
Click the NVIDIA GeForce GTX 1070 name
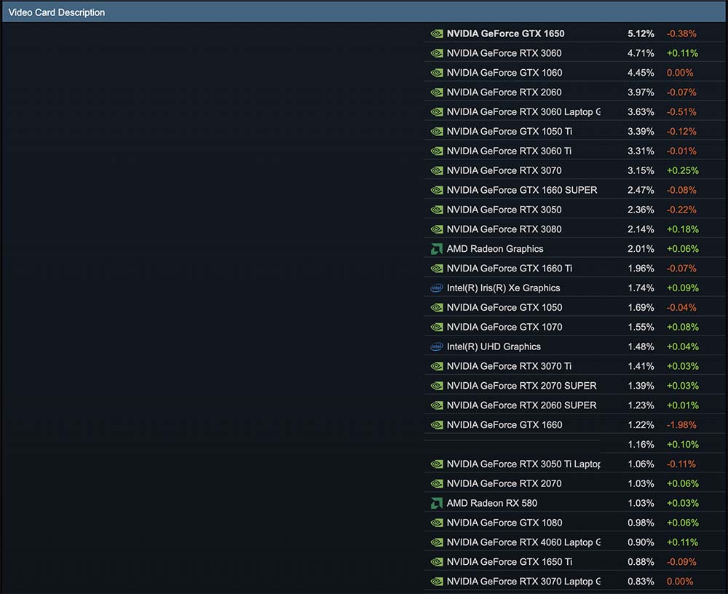coord(504,327)
